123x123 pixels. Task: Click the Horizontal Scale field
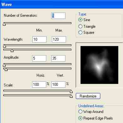coord(39,84)
